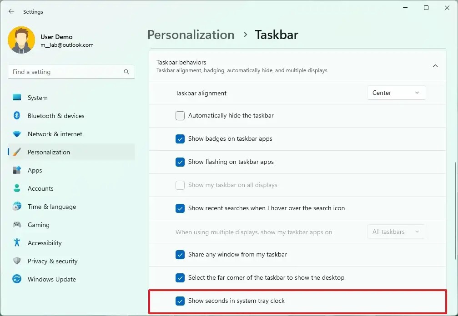
Task: Click the Windows Update icon
Action: (x=17, y=279)
